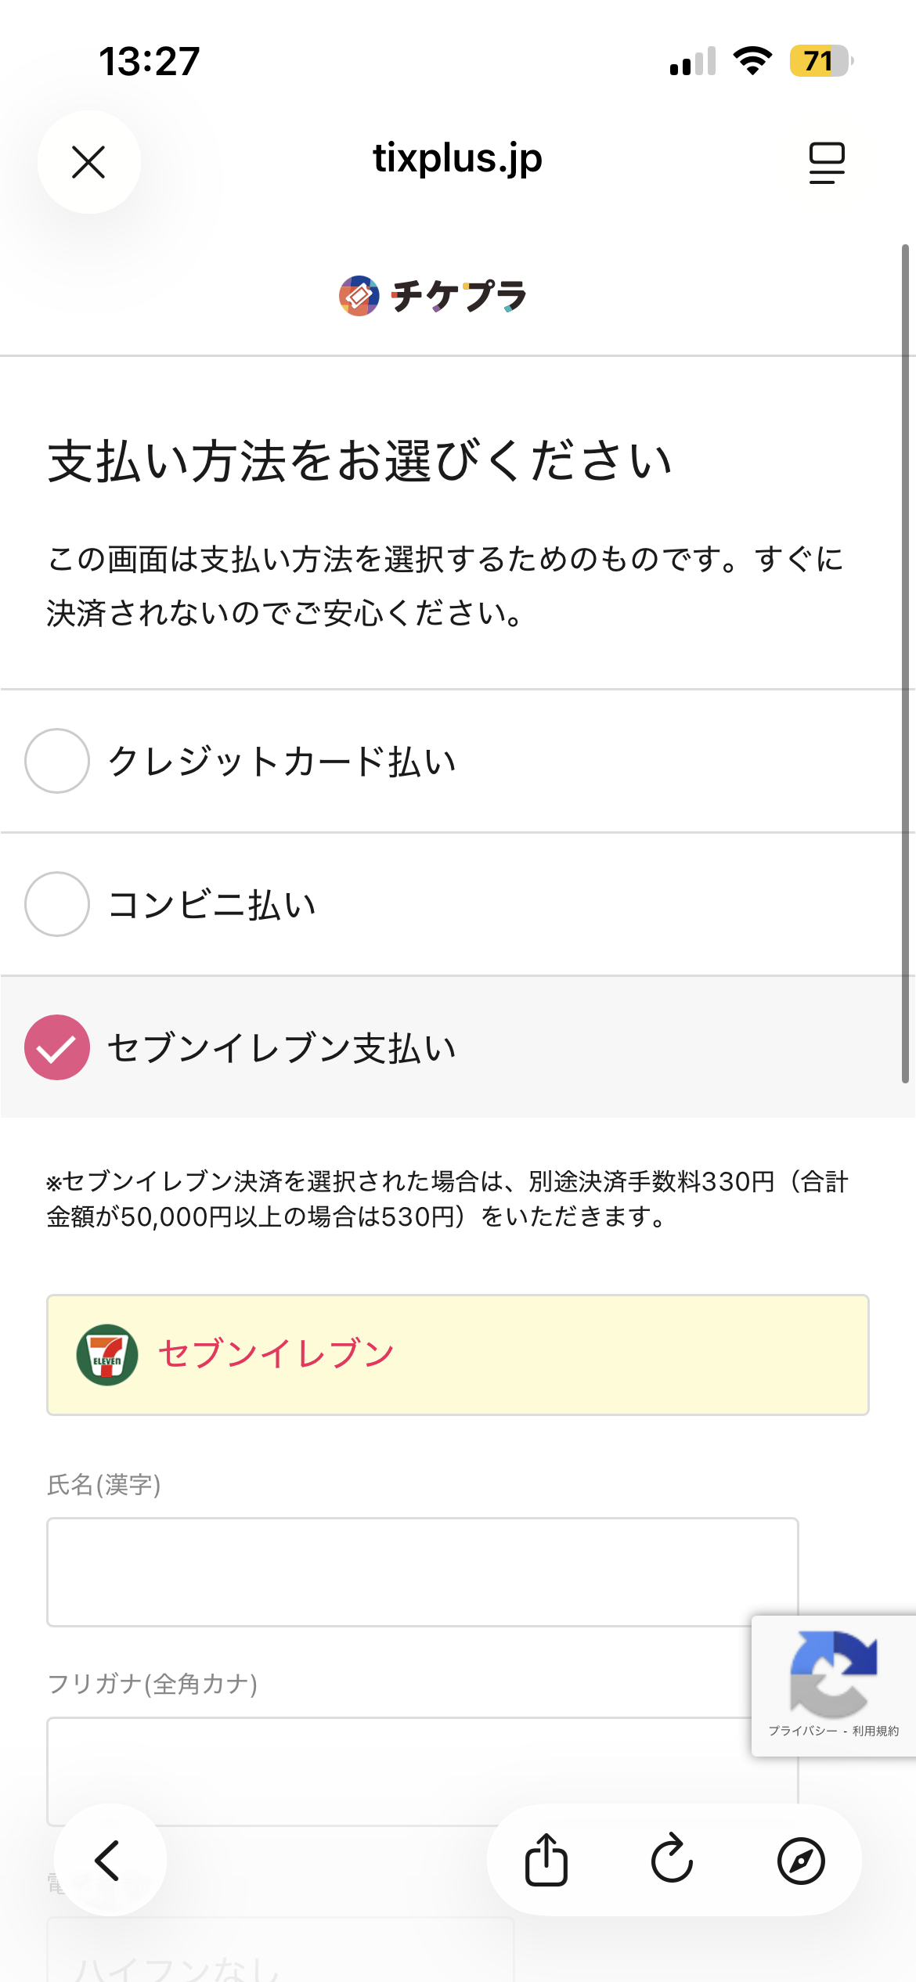Toggle セブンイレブン支払い radio option
The image size is (916, 1982).
(x=57, y=1047)
